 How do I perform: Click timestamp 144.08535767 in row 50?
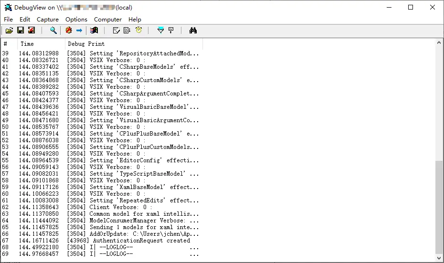[39, 127]
